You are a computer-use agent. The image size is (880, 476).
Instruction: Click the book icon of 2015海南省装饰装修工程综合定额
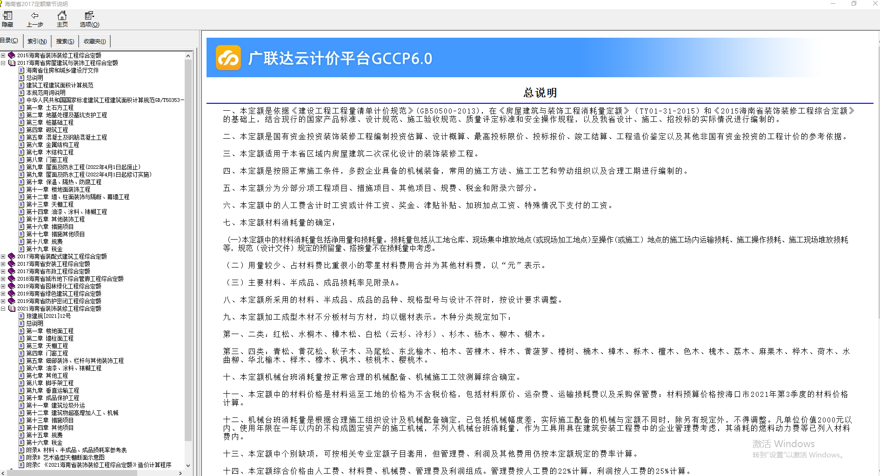12,55
